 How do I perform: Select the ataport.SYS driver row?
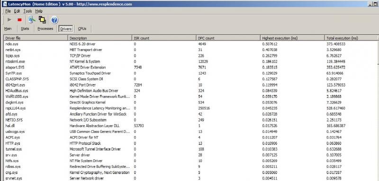[190, 67]
